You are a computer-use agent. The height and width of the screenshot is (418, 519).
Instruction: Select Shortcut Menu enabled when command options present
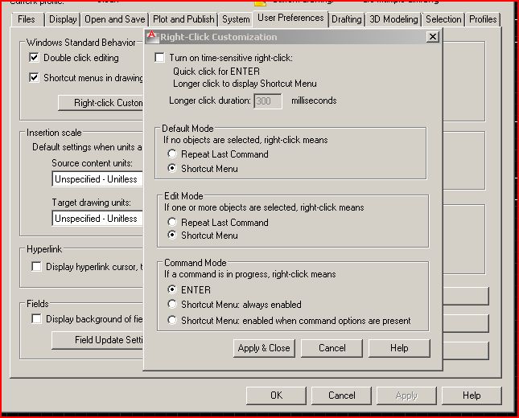[x=172, y=320]
